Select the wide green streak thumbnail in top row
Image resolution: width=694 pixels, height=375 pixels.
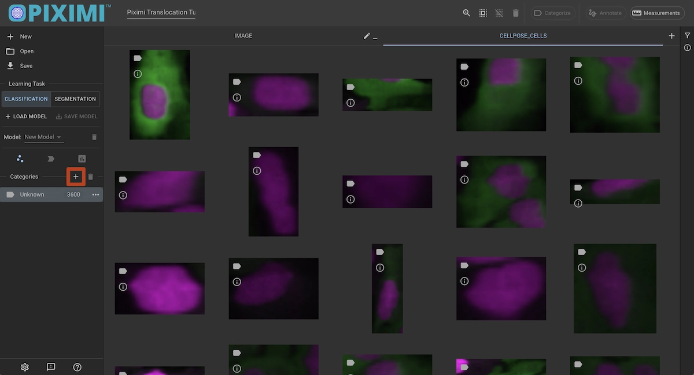tap(387, 95)
